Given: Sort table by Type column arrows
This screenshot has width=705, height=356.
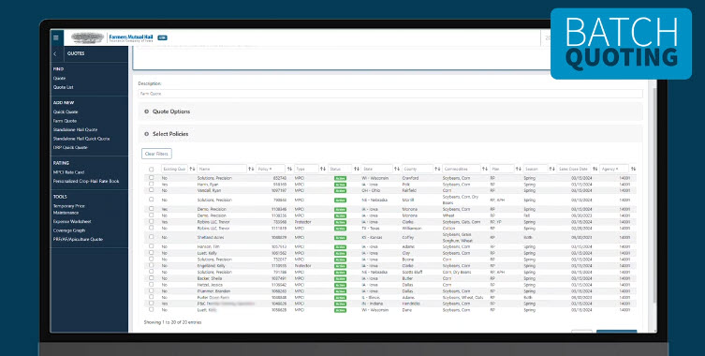Looking at the screenshot, I should pyautogui.click(x=323, y=169).
